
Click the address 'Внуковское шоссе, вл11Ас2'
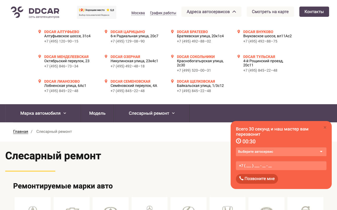point(267,36)
